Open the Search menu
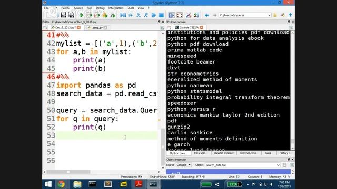The height and width of the screenshot is (189, 337). [x=65, y=8]
